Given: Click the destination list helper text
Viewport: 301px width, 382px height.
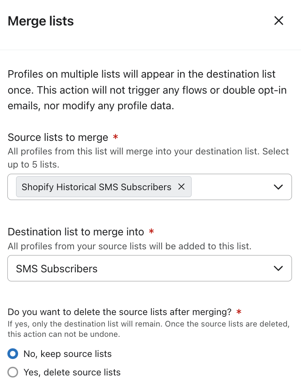Looking at the screenshot, I should point(130,246).
